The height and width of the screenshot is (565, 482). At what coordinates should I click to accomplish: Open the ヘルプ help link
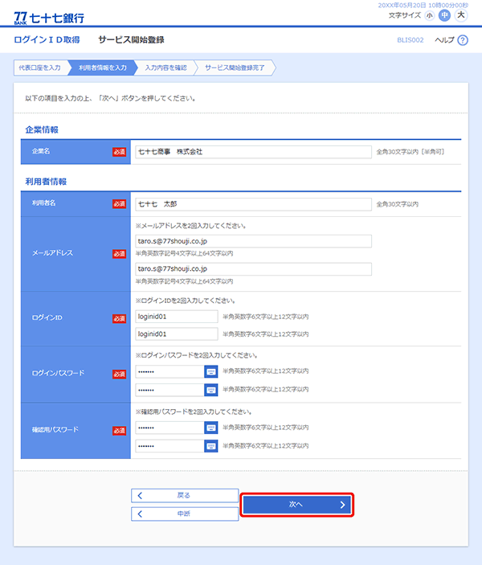point(444,40)
